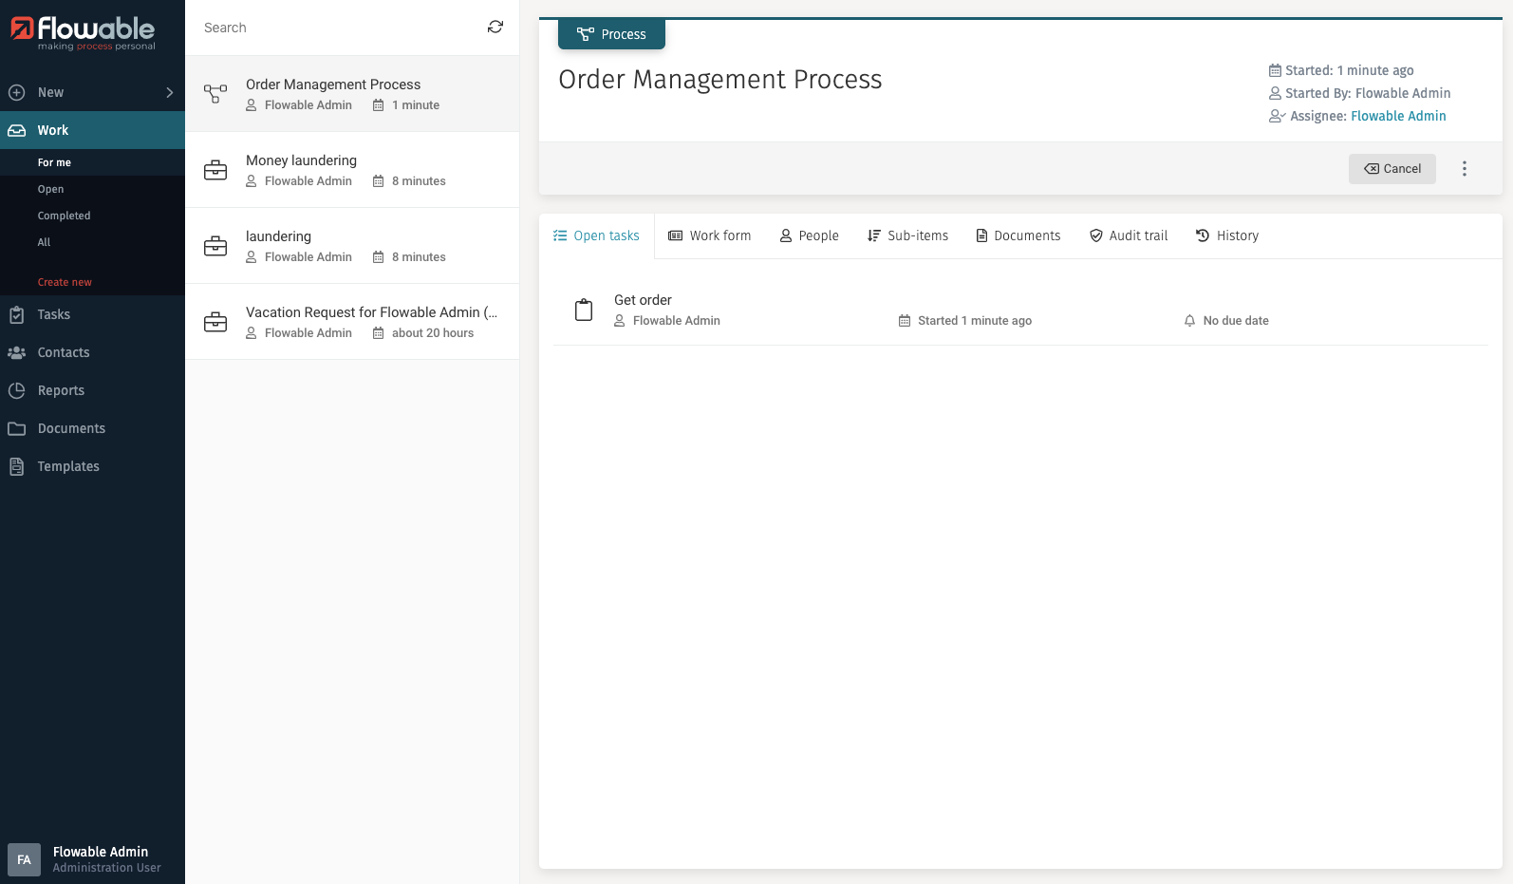
Task: Open the three-dot more options menu
Action: tap(1464, 169)
